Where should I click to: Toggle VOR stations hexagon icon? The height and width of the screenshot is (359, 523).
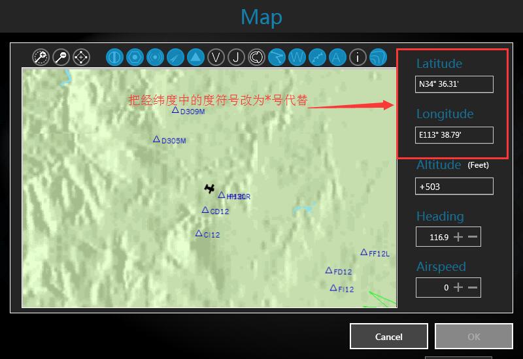(135, 57)
